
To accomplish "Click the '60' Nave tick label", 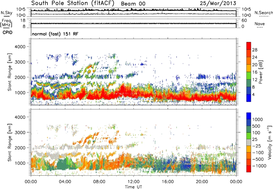I will click(244, 20).
